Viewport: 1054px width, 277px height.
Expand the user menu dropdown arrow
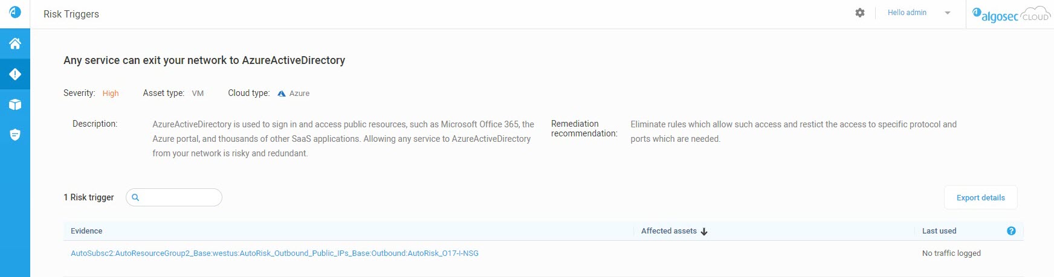(x=948, y=13)
